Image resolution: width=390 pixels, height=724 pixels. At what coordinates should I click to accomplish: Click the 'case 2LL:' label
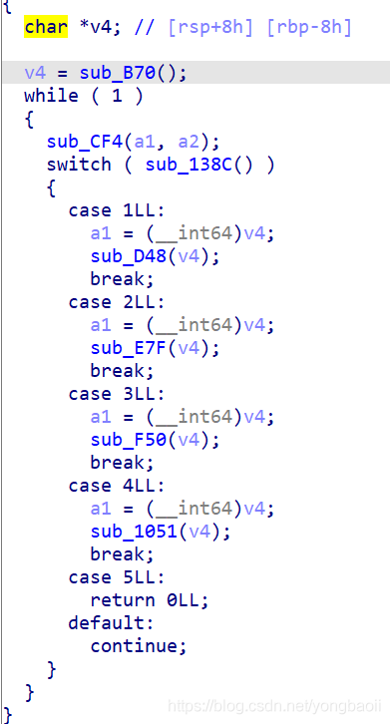click(x=117, y=302)
